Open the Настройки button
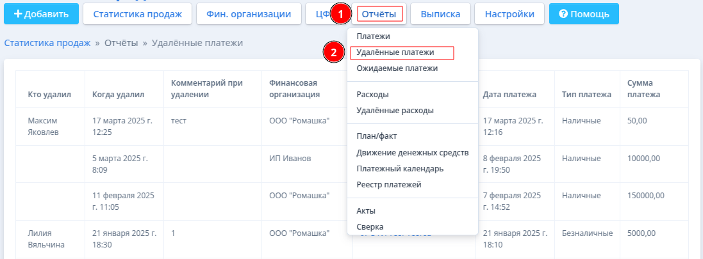 [x=509, y=14]
